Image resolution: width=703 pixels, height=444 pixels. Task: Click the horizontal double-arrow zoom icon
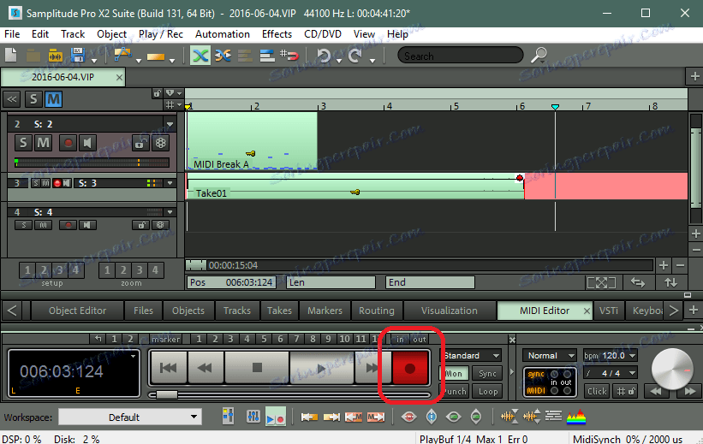pyautogui.click(x=638, y=282)
